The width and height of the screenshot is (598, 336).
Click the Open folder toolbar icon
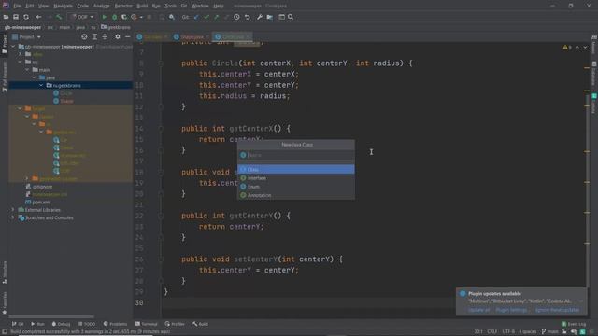[7, 17]
